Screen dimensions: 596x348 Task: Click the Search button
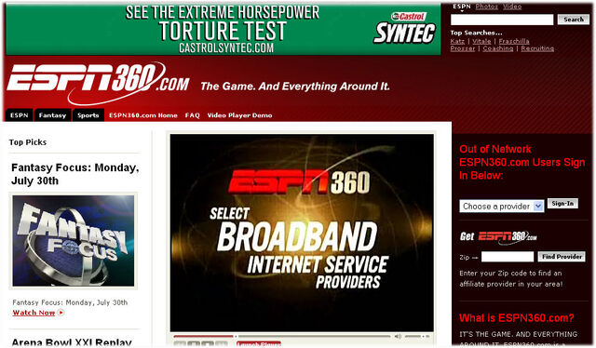coord(574,20)
